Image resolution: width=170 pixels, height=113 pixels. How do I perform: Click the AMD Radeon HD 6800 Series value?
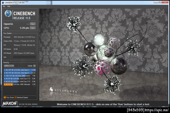[24, 53]
